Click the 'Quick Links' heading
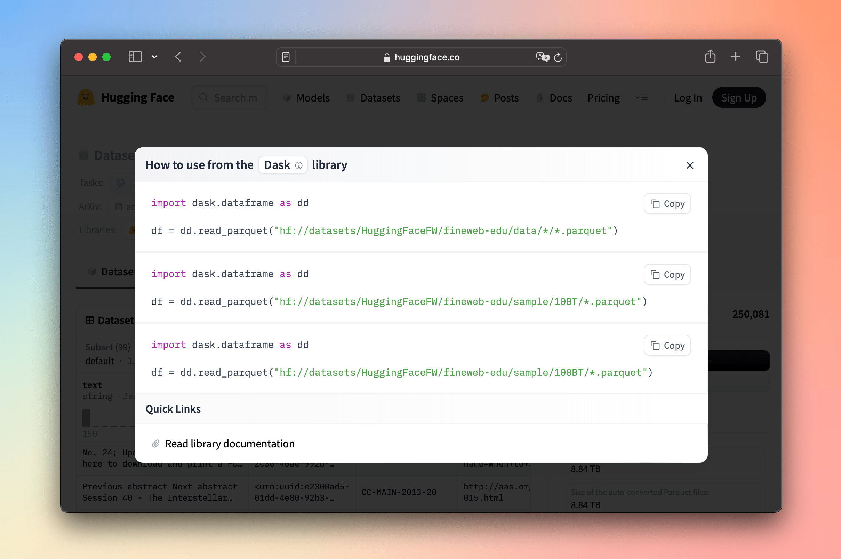The width and height of the screenshot is (841, 559). (x=173, y=409)
